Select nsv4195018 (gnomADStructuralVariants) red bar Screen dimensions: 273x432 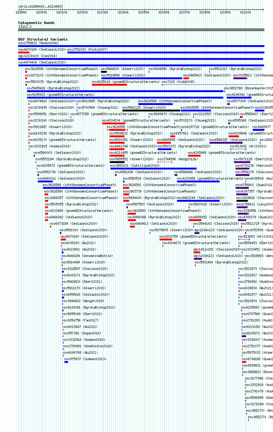110,85
